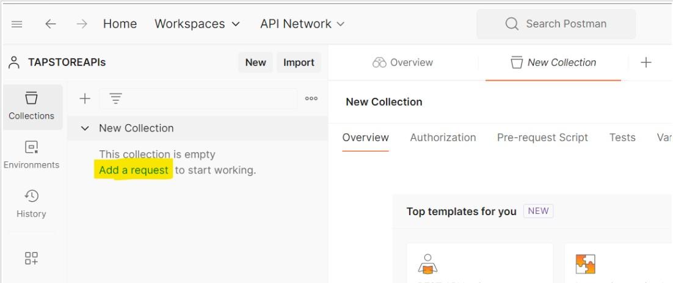Click the filter icon in sidebar
This screenshot has width=673, height=283.
click(115, 98)
